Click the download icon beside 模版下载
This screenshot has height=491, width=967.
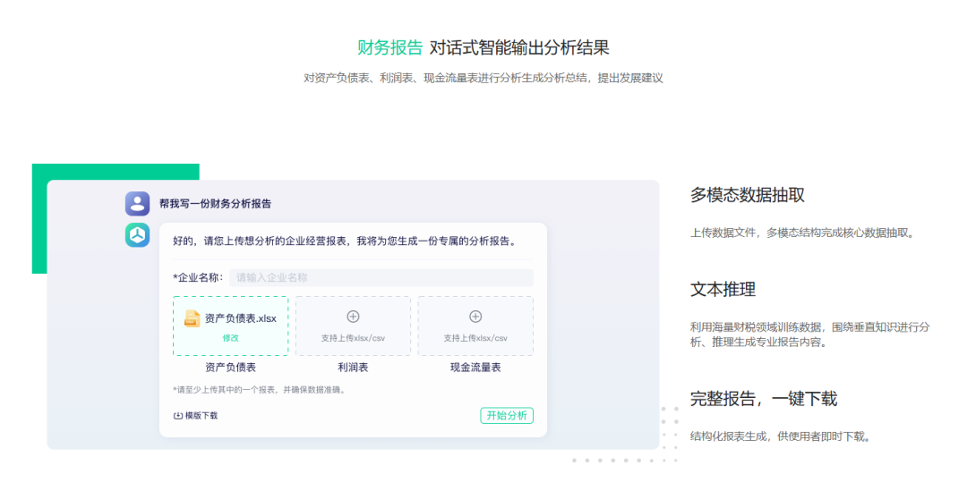(178, 416)
